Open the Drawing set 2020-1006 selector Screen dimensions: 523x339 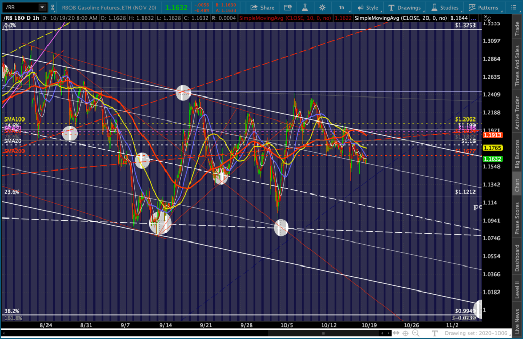coord(476,333)
